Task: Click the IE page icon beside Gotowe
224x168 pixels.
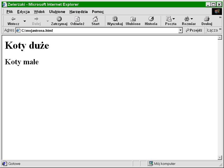Action: (4, 164)
